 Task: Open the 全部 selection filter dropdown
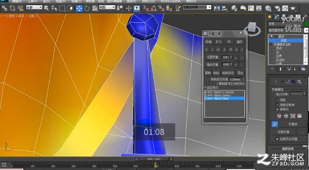(34, 7)
